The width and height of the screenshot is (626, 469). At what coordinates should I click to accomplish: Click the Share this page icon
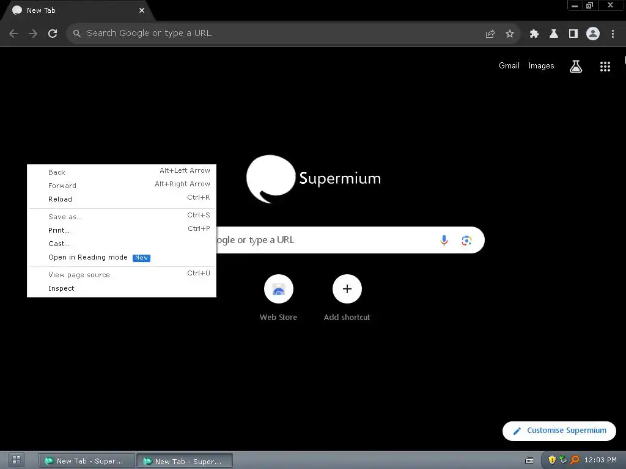click(490, 34)
